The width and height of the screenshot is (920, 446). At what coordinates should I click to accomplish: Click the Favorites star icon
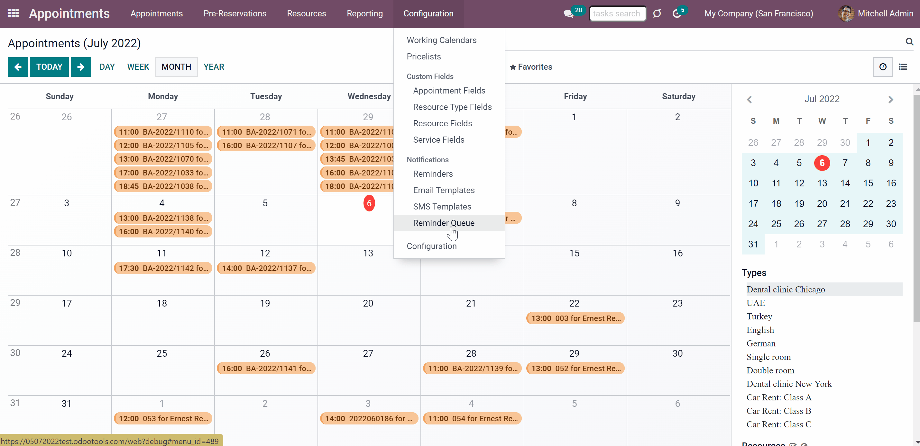click(513, 67)
